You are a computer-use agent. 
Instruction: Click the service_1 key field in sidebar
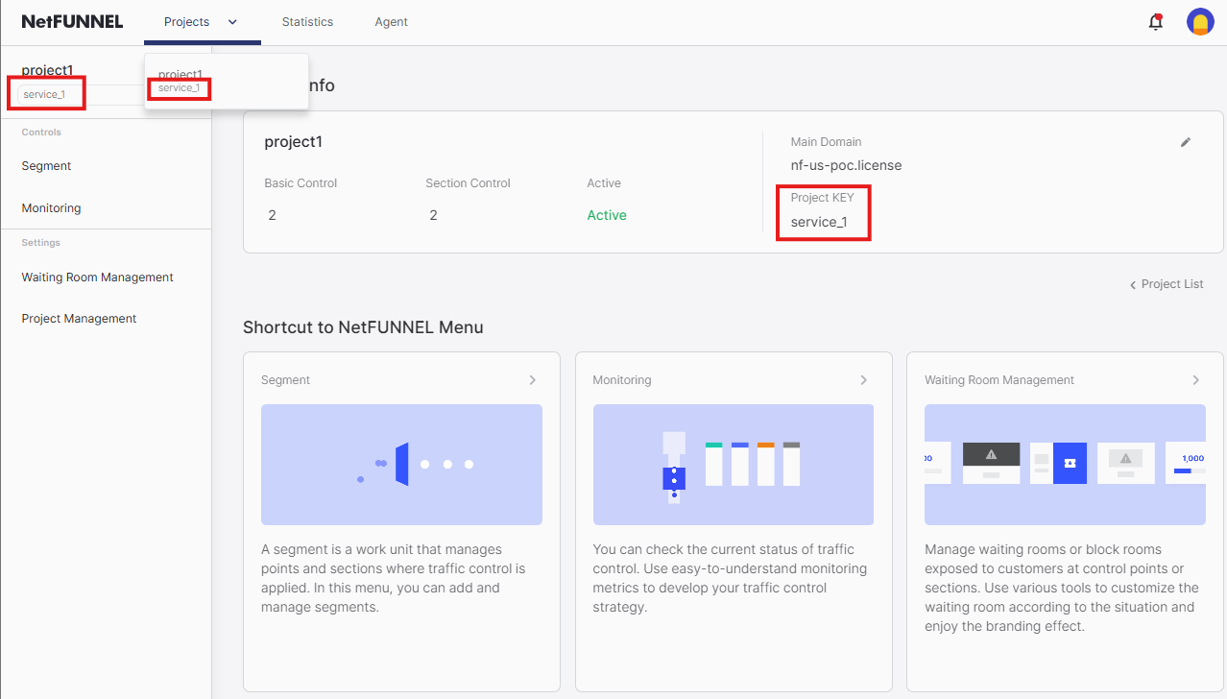point(45,94)
